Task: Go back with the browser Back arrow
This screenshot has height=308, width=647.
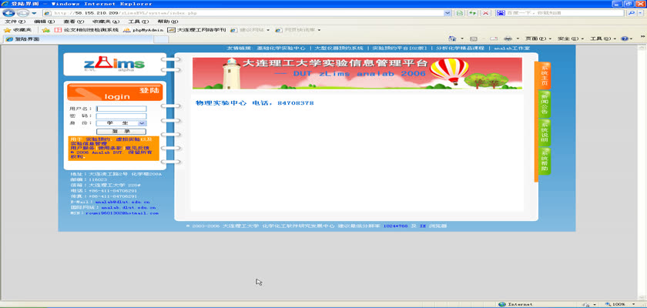Action: 8,13
